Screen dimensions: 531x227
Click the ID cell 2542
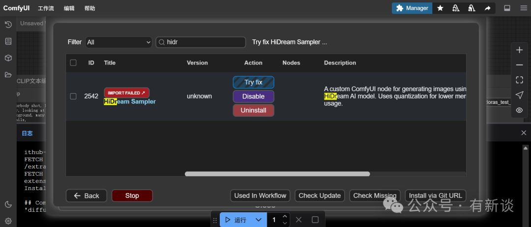(91, 97)
